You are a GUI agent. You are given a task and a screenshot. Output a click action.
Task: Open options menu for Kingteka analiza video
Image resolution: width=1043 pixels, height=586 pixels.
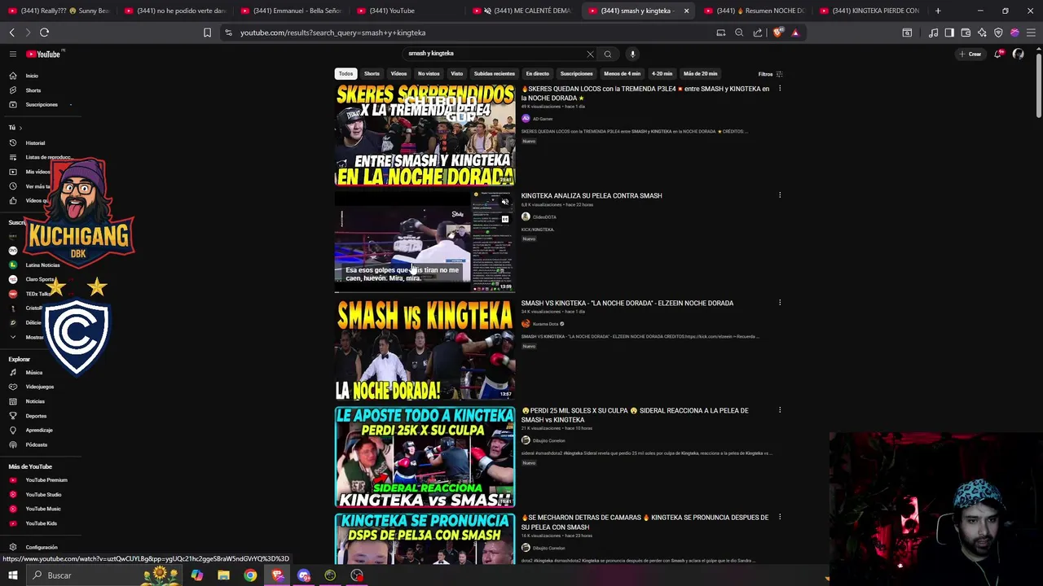coord(780,195)
